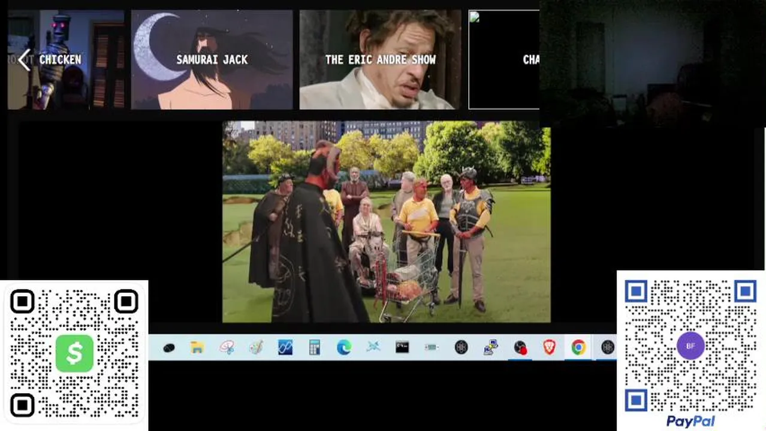Open the first dark atom-like icon in the taskbar

[x=461, y=347]
